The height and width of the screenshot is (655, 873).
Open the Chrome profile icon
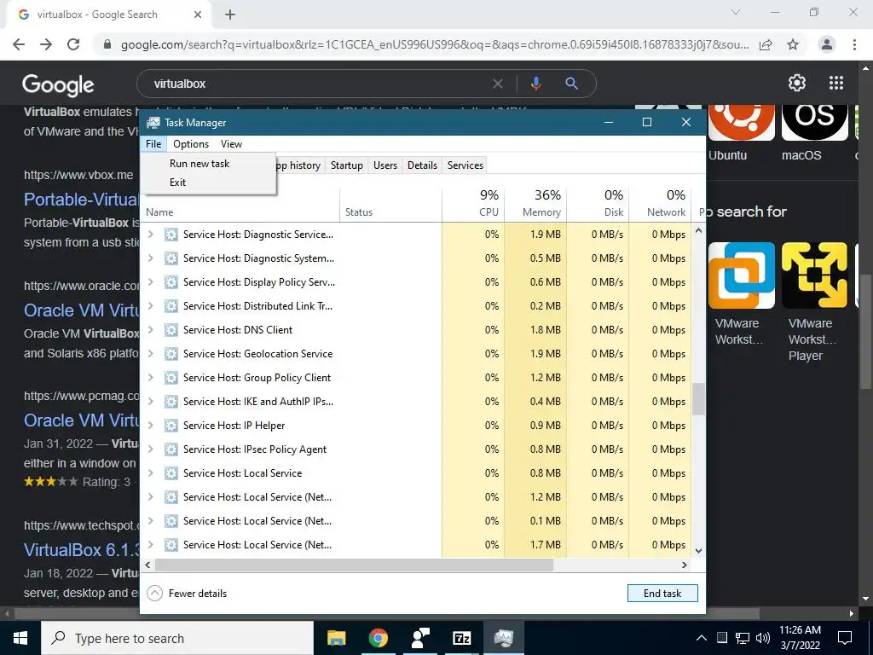pos(827,44)
